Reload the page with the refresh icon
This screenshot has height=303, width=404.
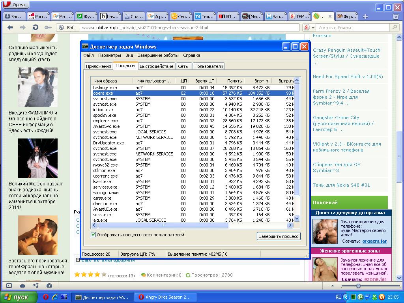point(35,27)
